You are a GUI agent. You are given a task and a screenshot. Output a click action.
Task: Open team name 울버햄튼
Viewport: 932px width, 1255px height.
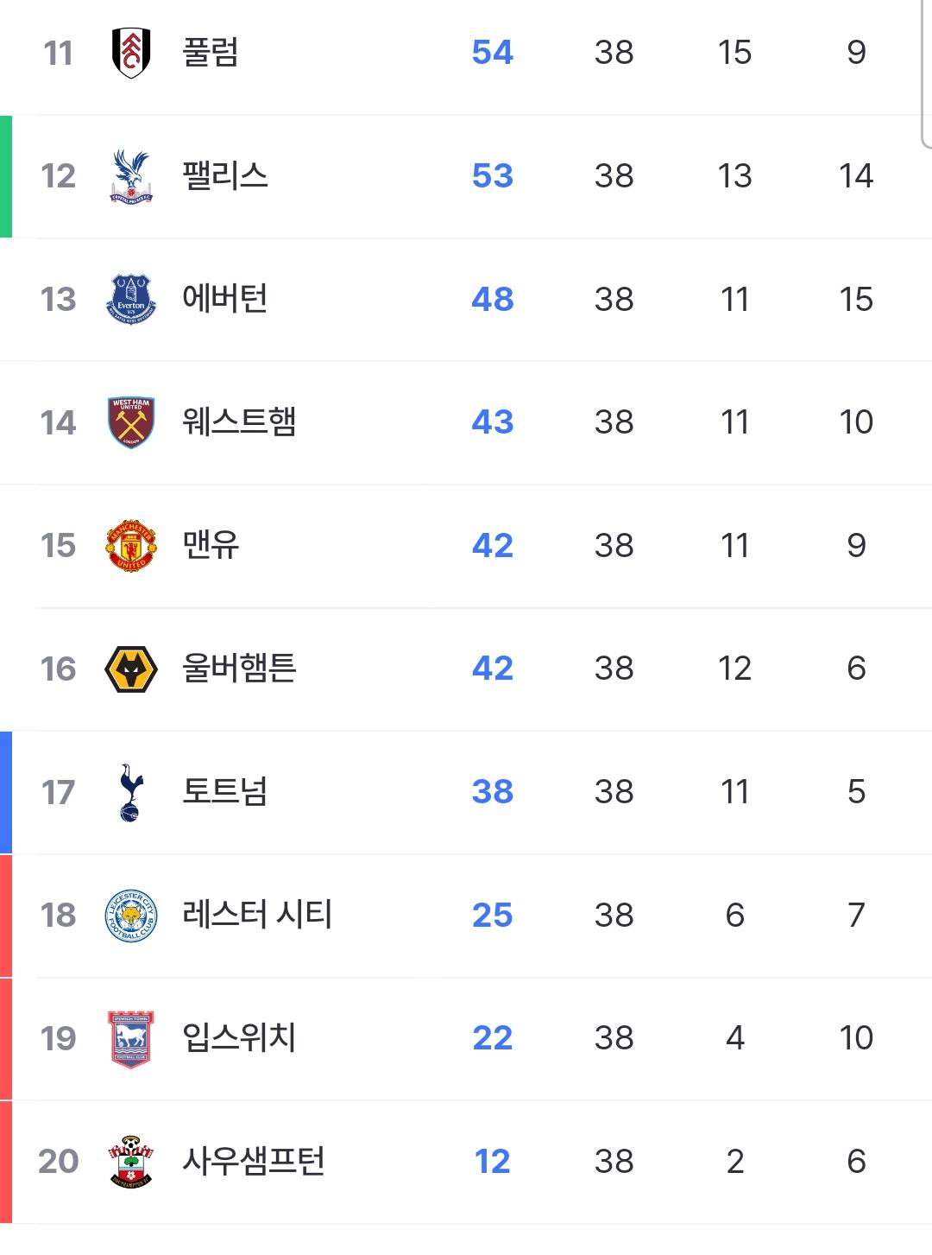240,668
